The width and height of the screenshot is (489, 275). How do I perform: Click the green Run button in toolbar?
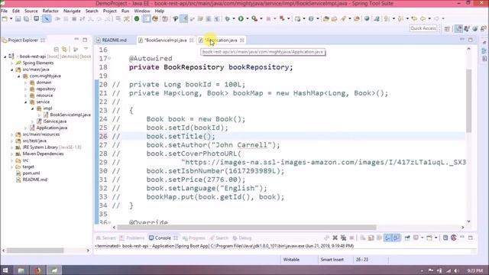(x=241, y=18)
